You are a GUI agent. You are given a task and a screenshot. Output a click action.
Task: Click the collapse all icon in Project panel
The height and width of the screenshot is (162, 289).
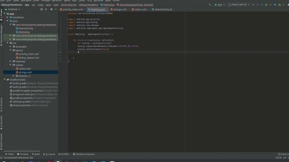46,9
